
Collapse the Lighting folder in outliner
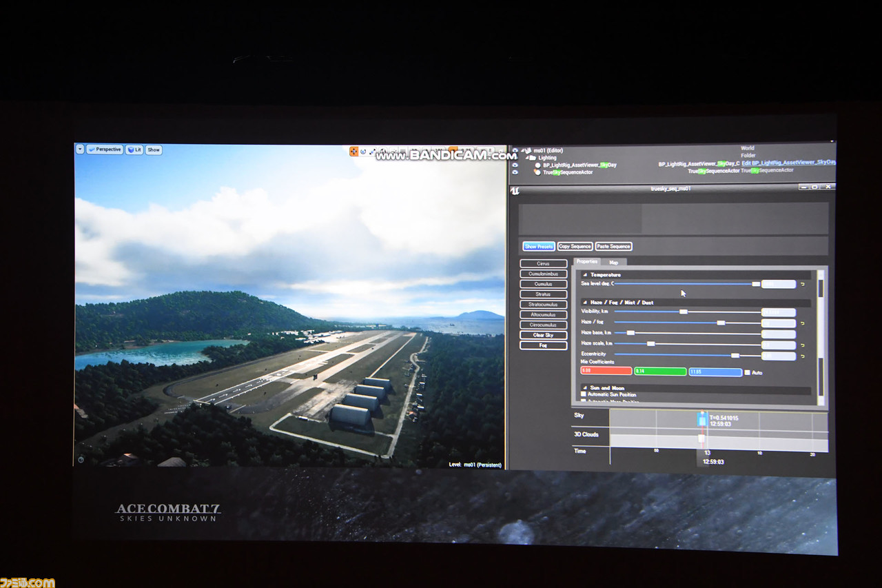526,157
